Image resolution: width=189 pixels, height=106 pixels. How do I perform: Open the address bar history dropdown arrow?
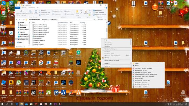click(x=93, y=20)
